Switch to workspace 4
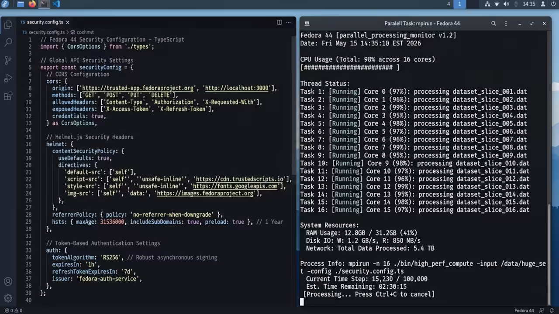 tap(449, 4)
